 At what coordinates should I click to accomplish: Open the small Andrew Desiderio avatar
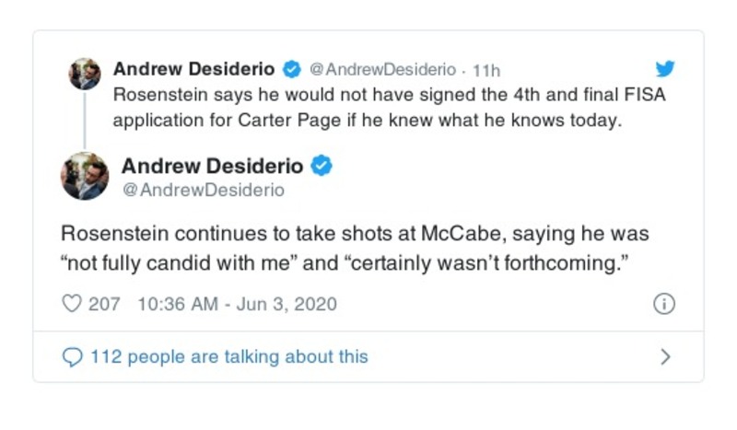click(85, 74)
